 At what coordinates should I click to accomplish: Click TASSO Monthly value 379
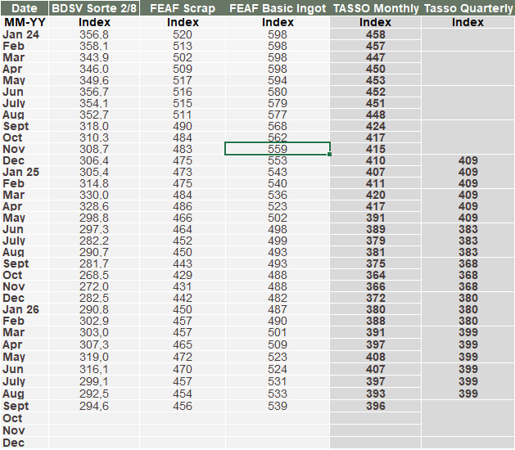coord(376,241)
